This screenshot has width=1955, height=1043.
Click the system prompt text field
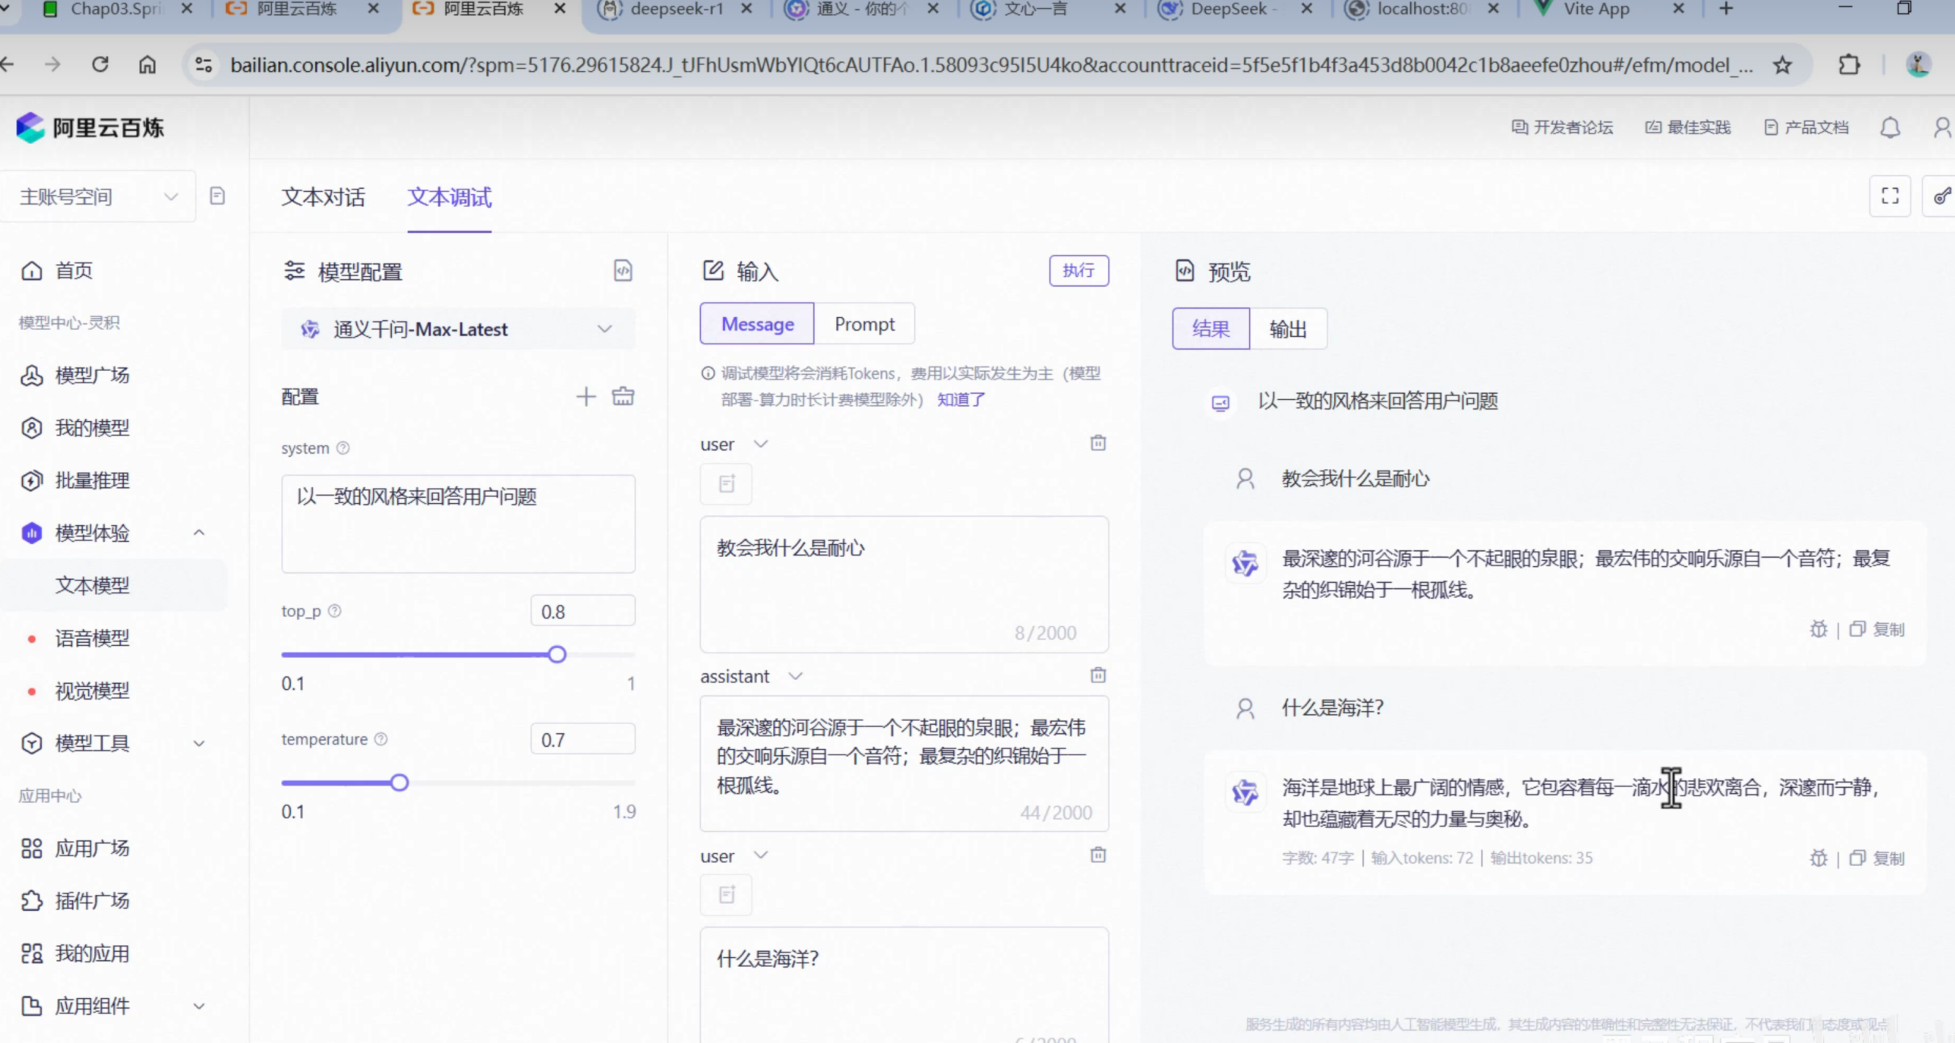pos(458,524)
